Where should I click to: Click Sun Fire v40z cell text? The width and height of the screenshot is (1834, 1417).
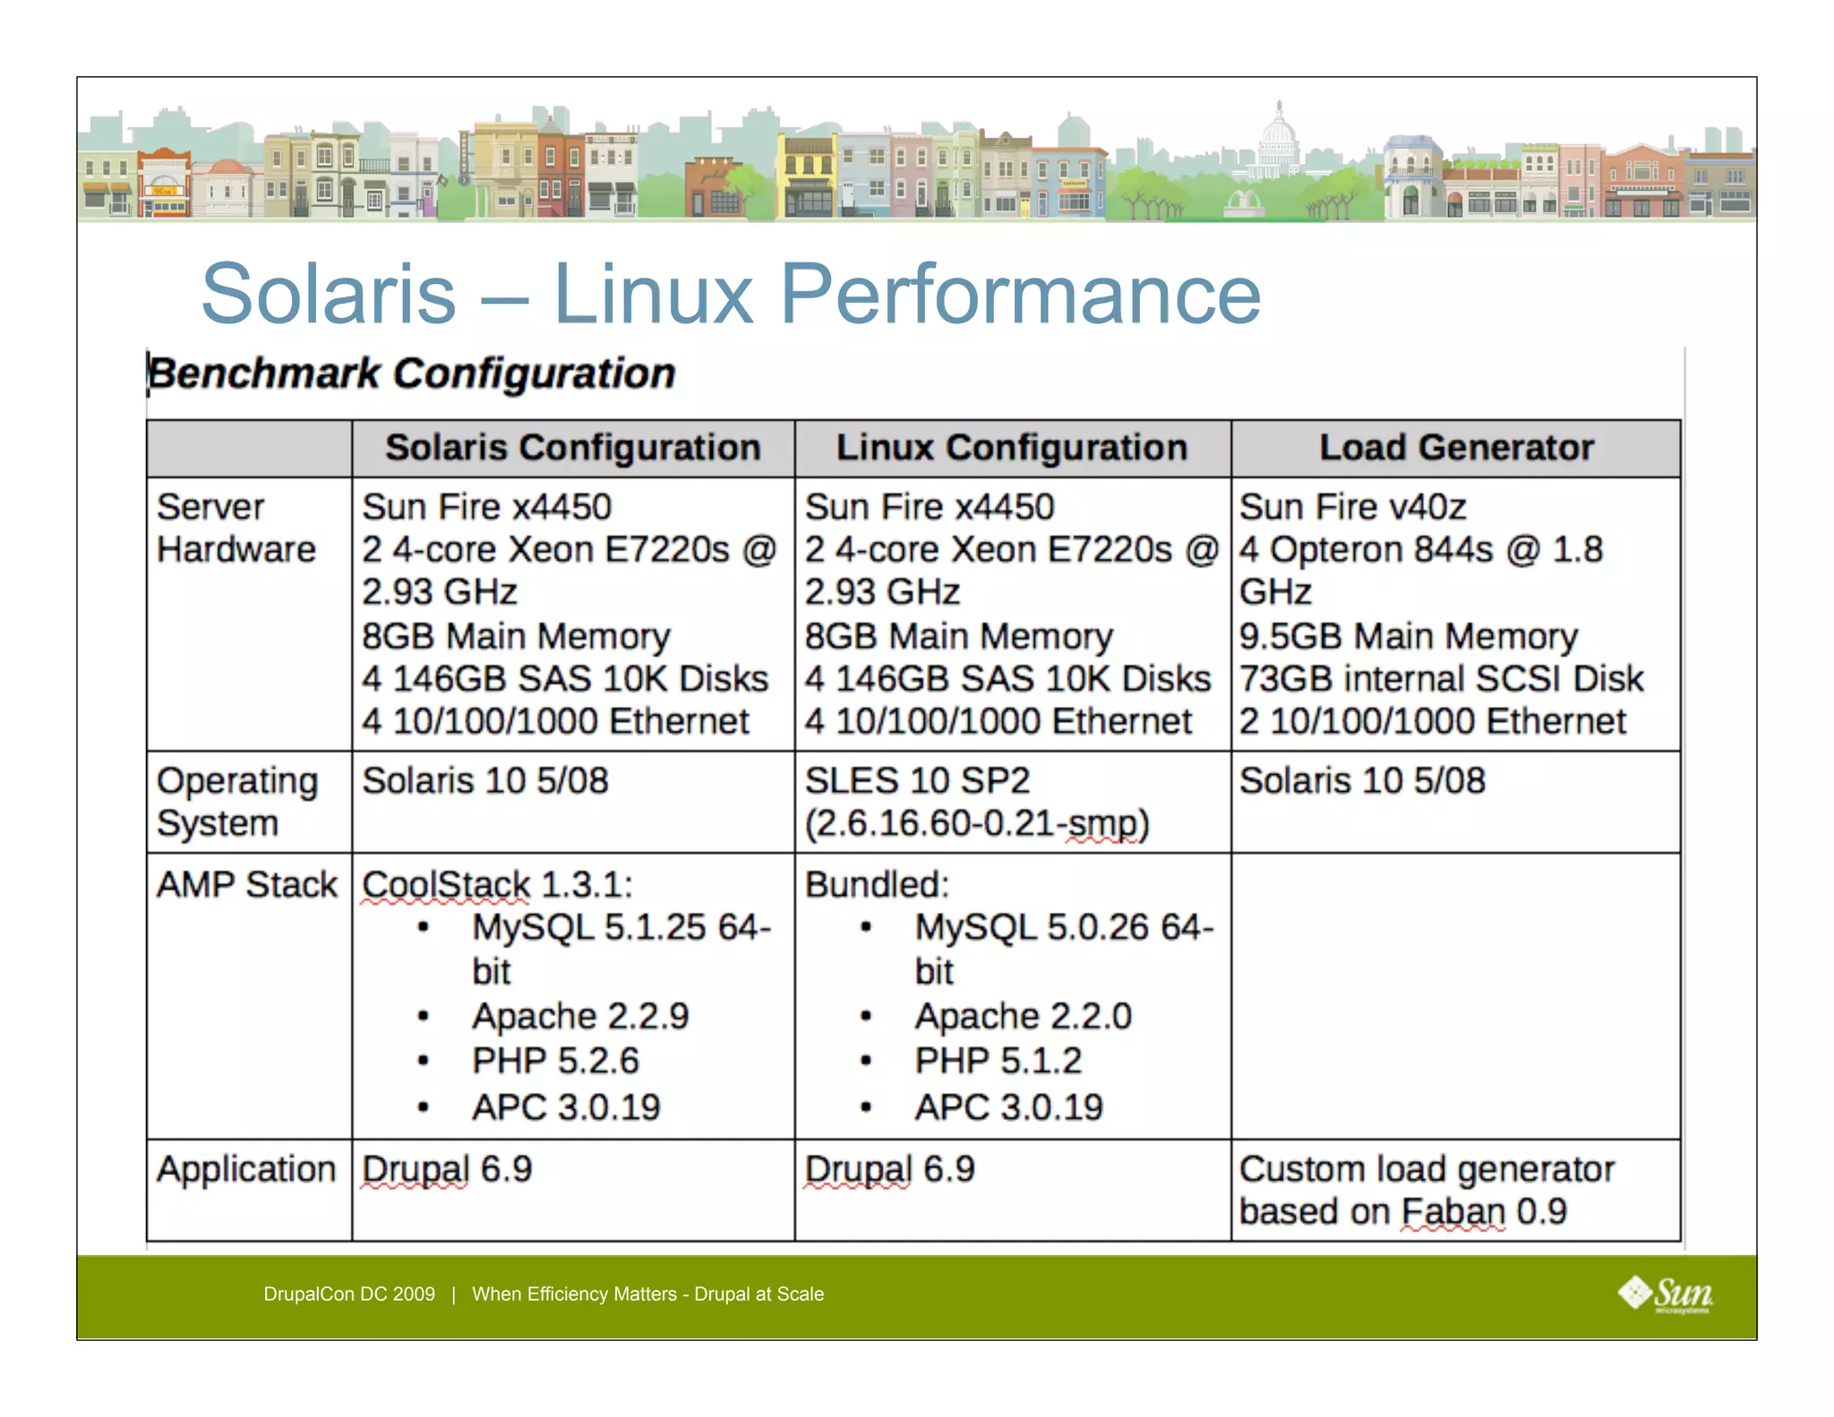[1352, 507]
